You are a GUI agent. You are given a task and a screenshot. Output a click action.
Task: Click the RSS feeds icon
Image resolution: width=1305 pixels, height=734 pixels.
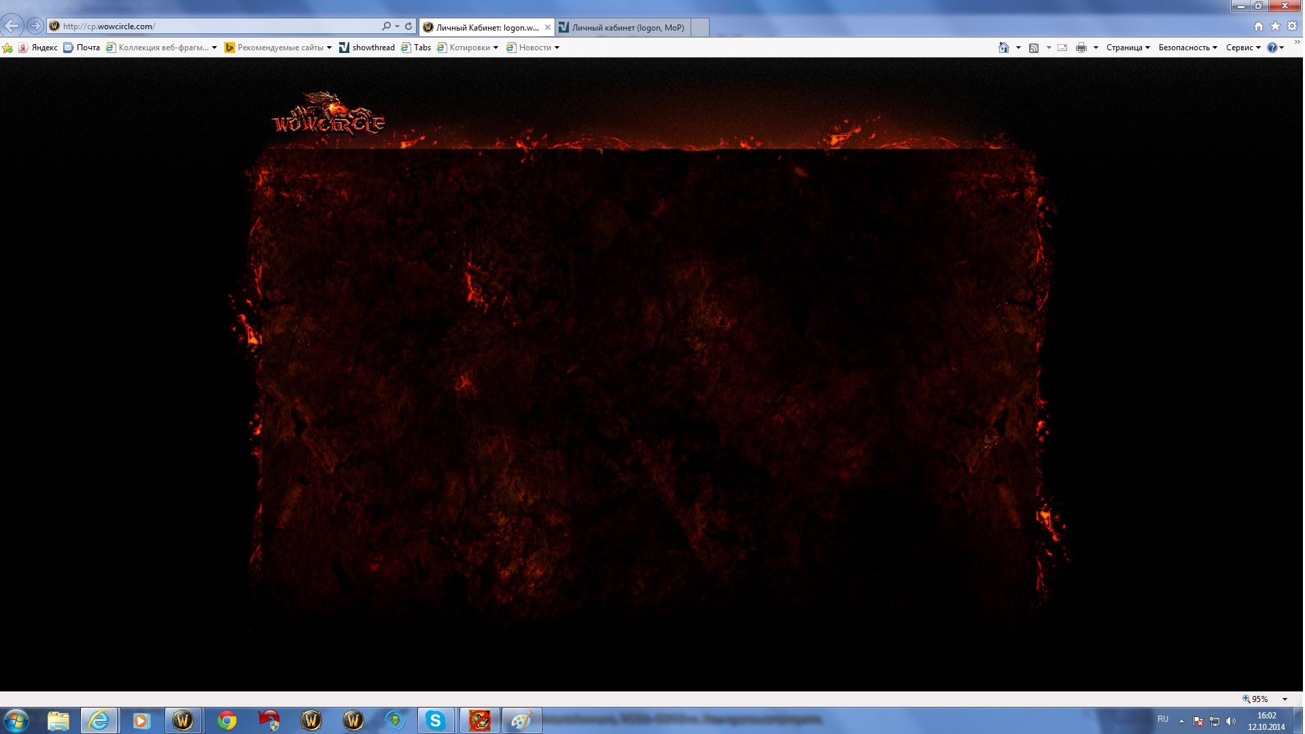pos(1034,48)
